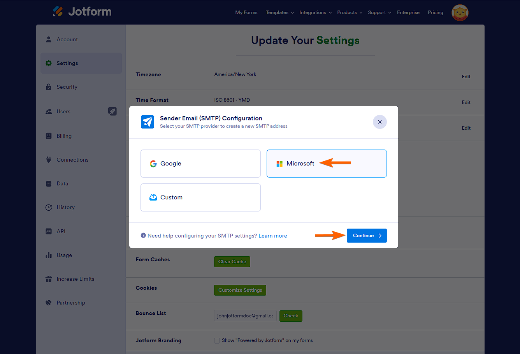Click the America/New York timezone value
The height and width of the screenshot is (354, 520).
(x=235, y=74)
